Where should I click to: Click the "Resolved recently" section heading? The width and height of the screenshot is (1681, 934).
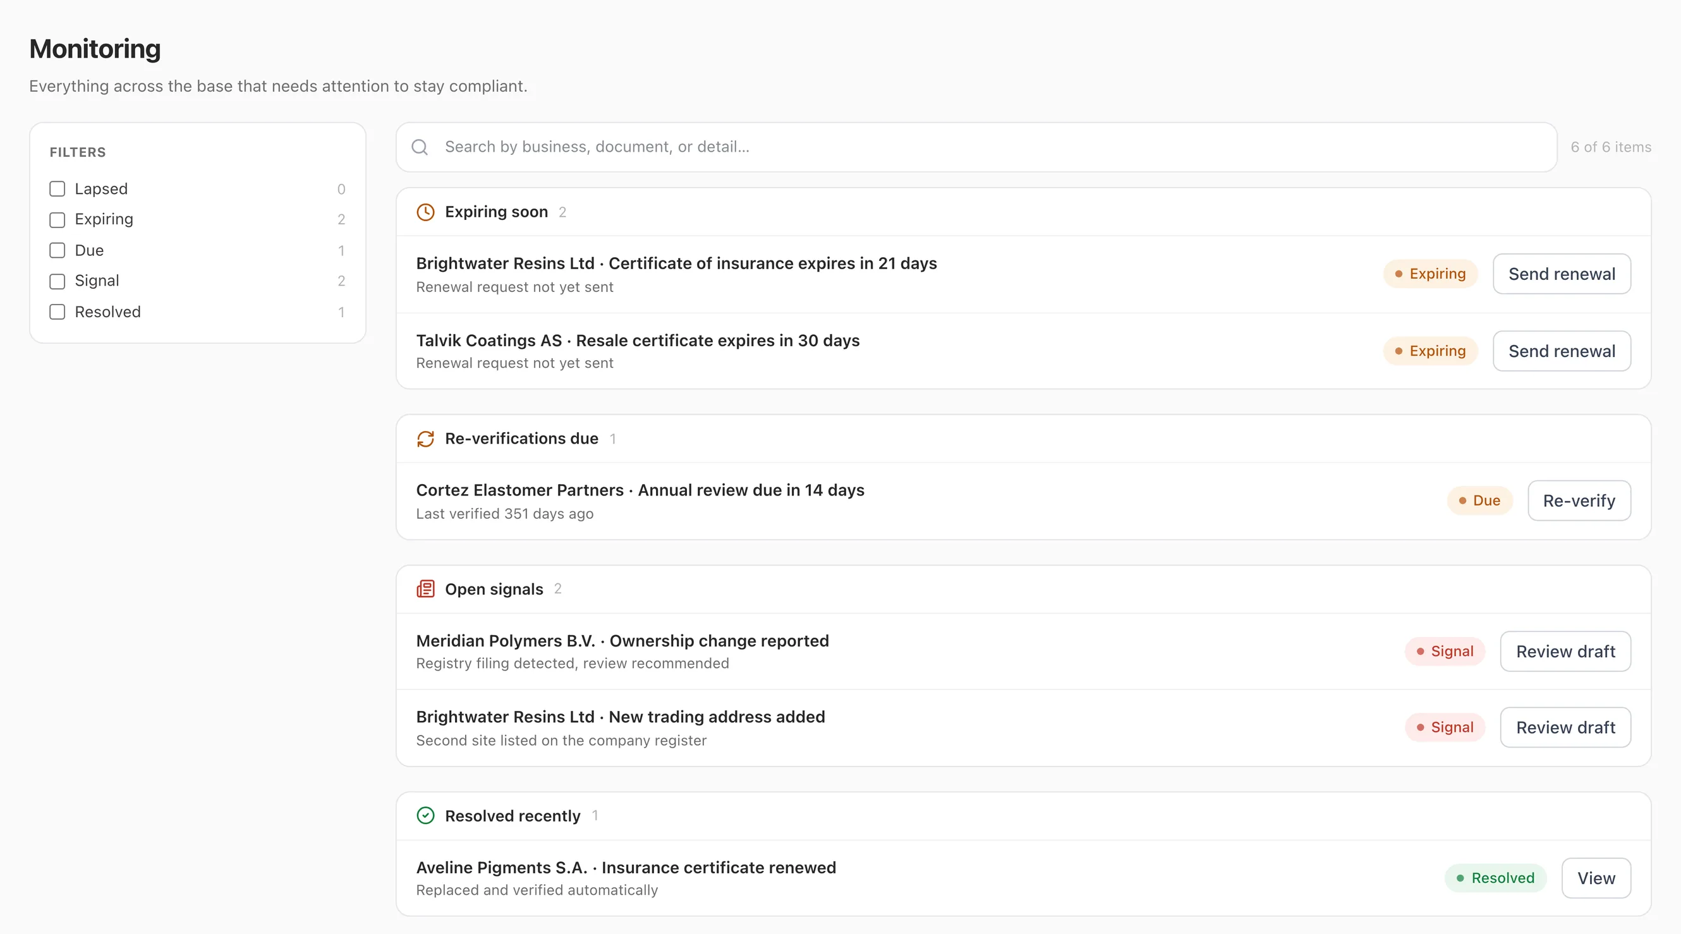(x=513, y=816)
